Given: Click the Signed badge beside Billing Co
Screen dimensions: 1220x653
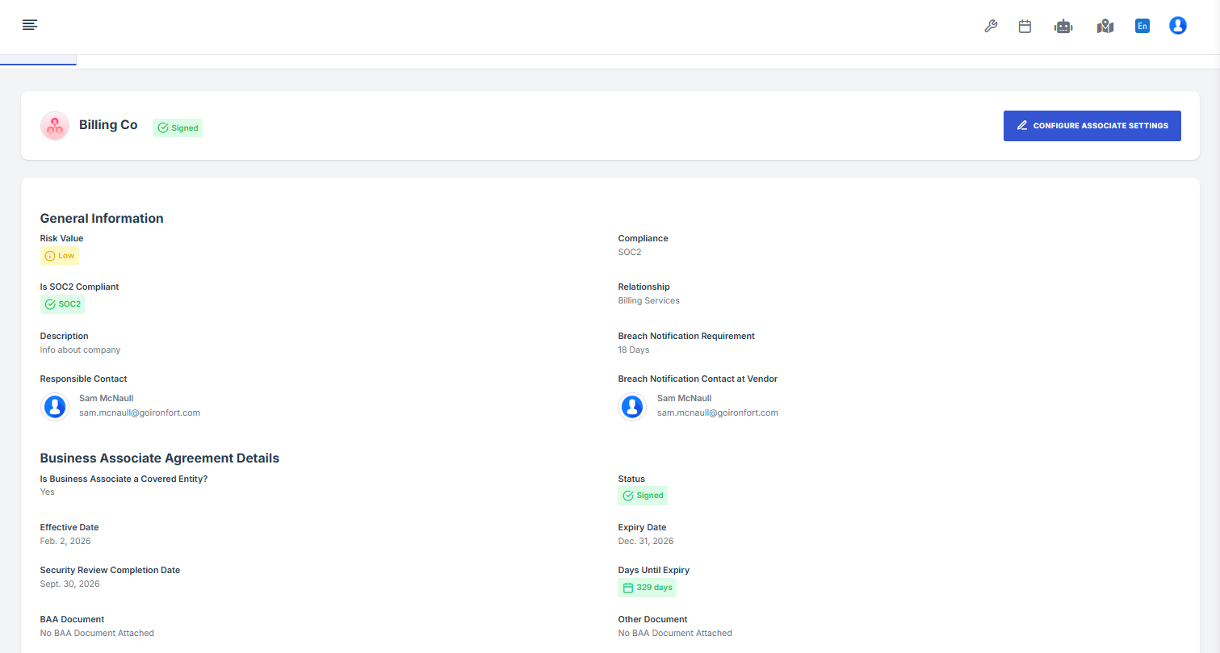Looking at the screenshot, I should click(x=178, y=128).
